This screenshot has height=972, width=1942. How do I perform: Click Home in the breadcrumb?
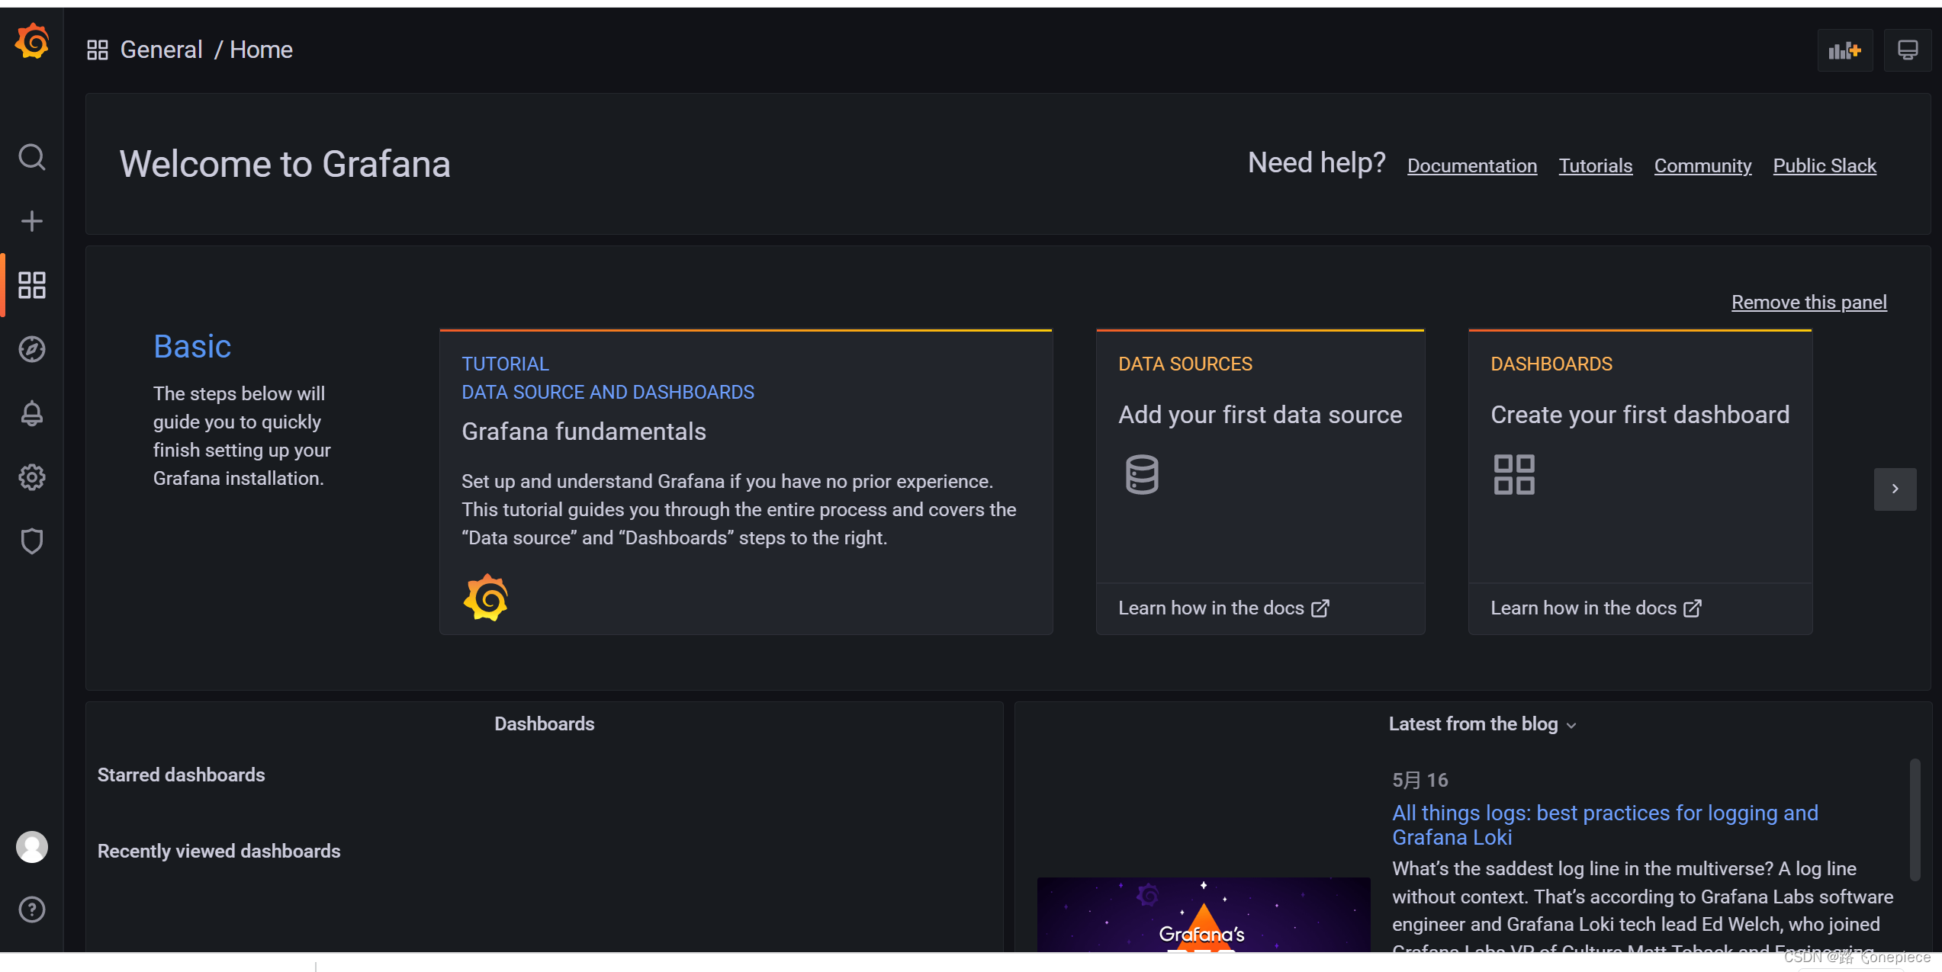(x=261, y=50)
